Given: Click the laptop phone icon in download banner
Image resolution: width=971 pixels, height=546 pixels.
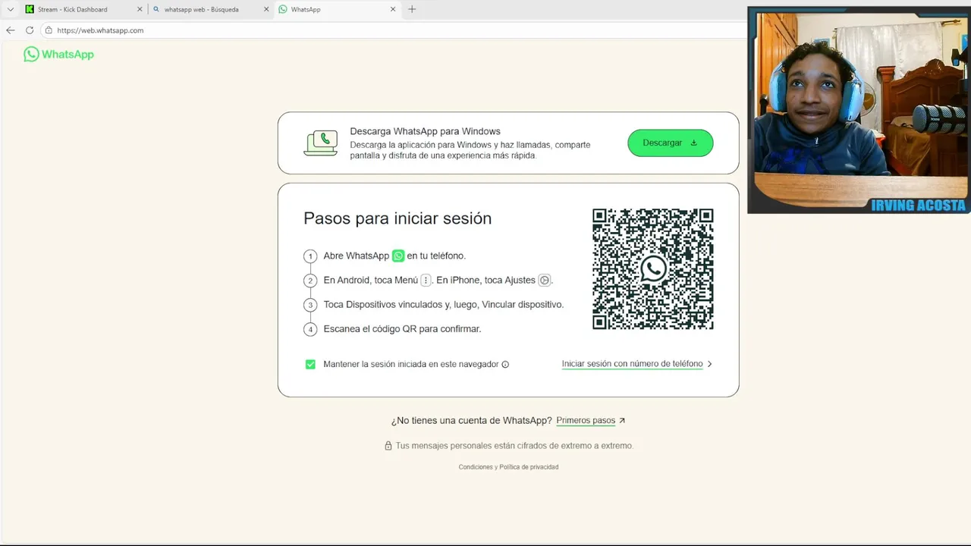Looking at the screenshot, I should [x=320, y=143].
